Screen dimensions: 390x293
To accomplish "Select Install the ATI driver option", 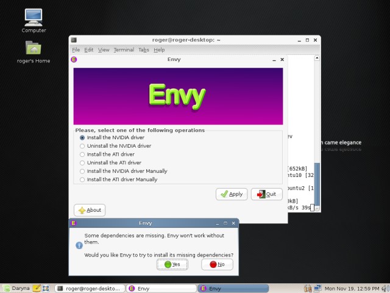I will (x=107, y=154).
